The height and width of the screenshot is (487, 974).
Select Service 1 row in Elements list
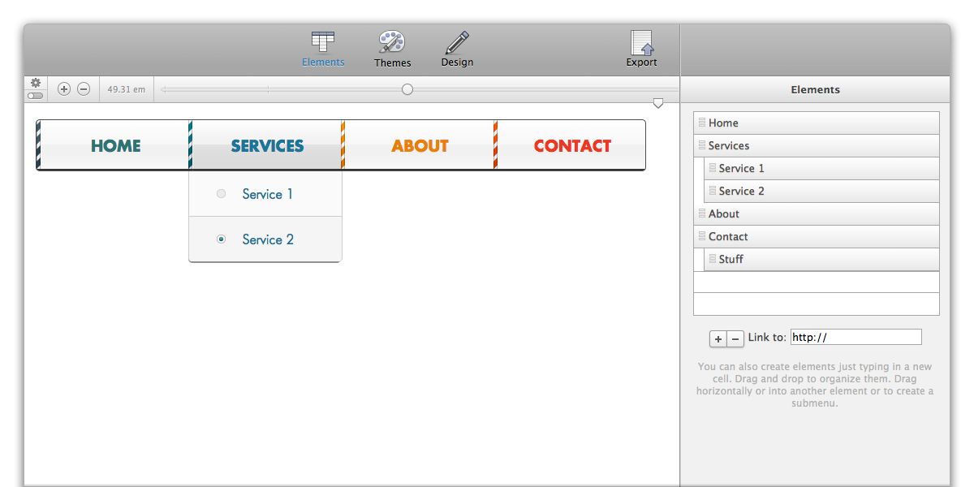pos(821,169)
